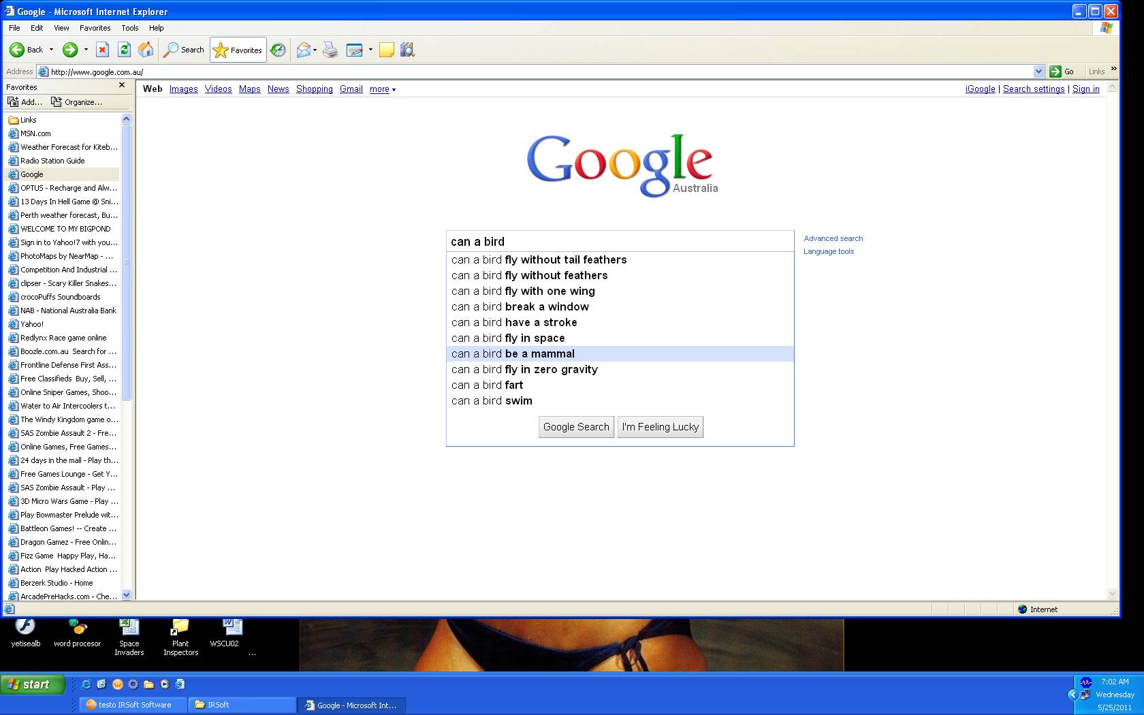Expand the address bar dropdown arrow
1144x715 pixels.
(x=1038, y=71)
